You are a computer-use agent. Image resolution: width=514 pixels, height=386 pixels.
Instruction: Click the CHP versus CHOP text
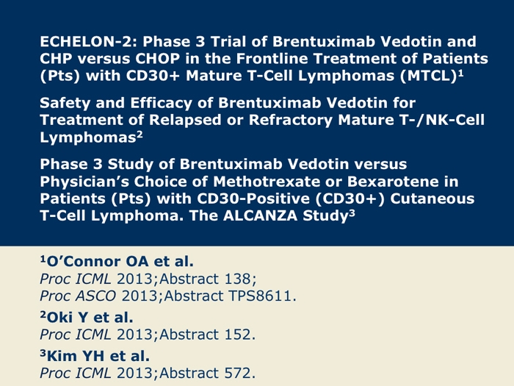110,59
